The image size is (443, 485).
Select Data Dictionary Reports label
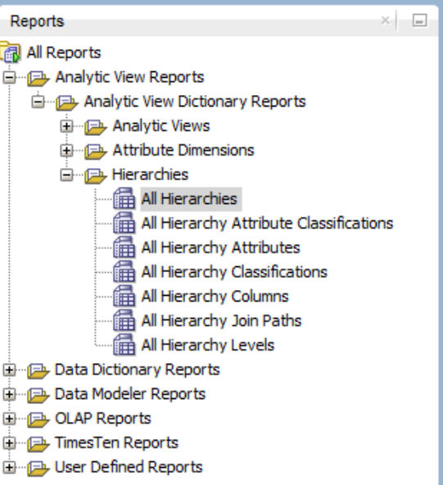click(138, 370)
